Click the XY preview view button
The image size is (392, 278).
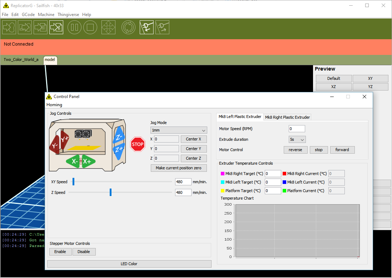(x=370, y=78)
